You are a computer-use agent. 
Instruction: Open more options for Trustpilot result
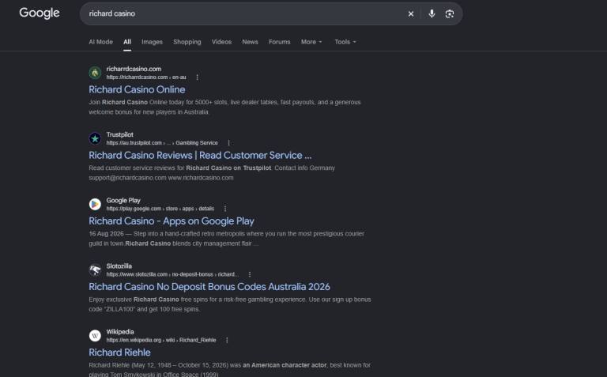pyautogui.click(x=228, y=143)
